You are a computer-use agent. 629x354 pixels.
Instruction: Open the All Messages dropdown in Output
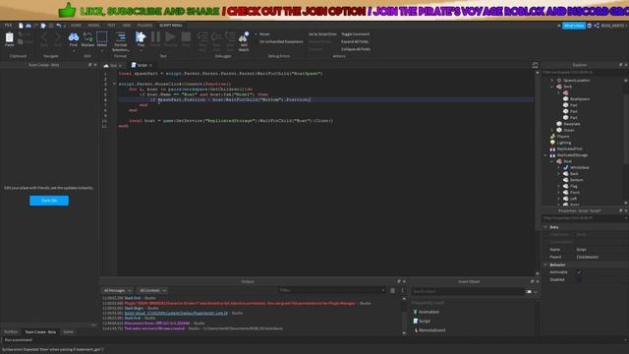coord(118,290)
